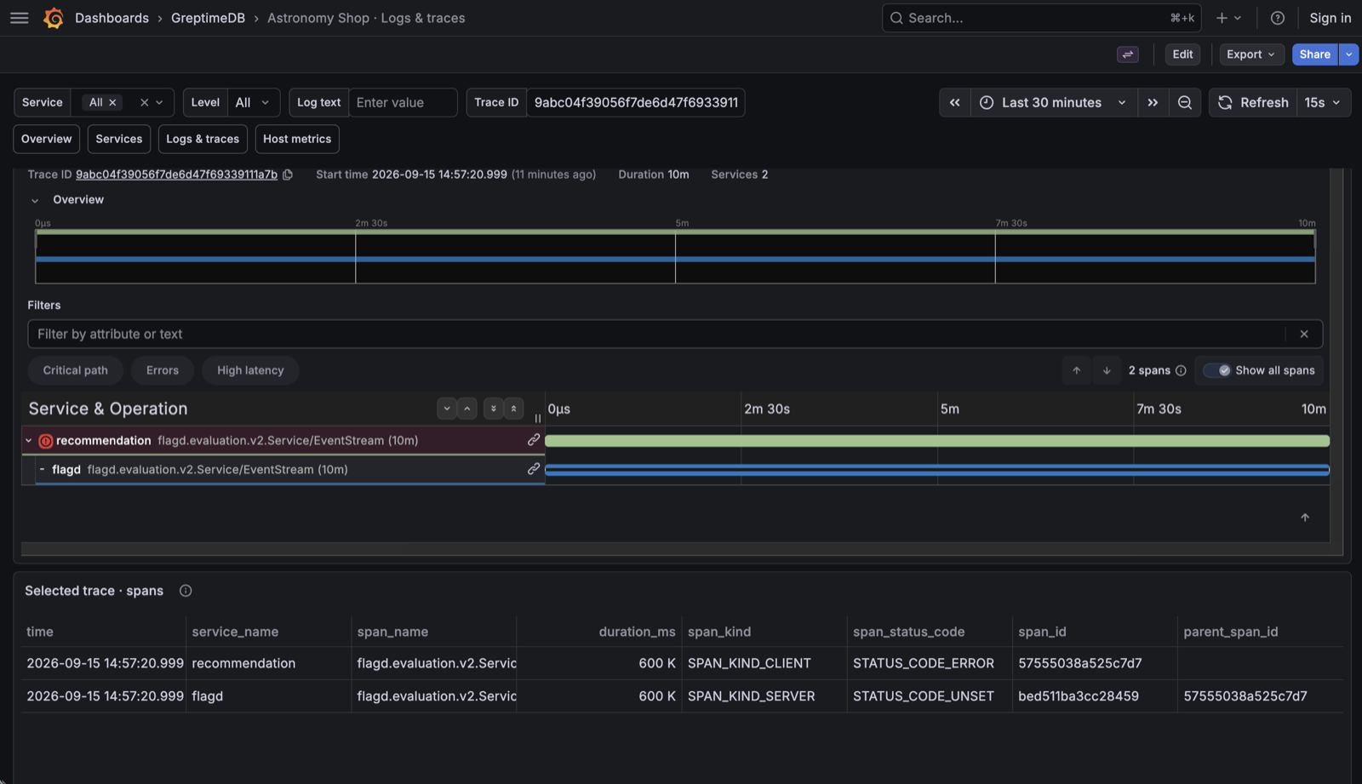Collapse one level of spans chevron

click(467, 409)
